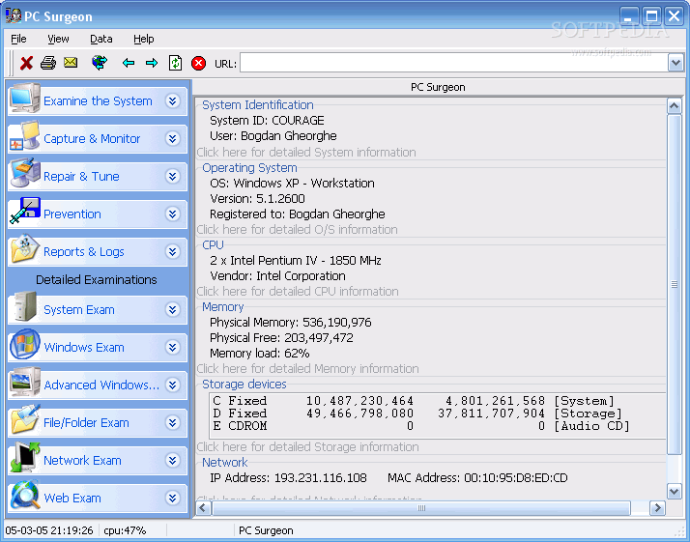
Task: Click the 05-03-05 21:19:26 status timestamp
Action: click(x=49, y=530)
